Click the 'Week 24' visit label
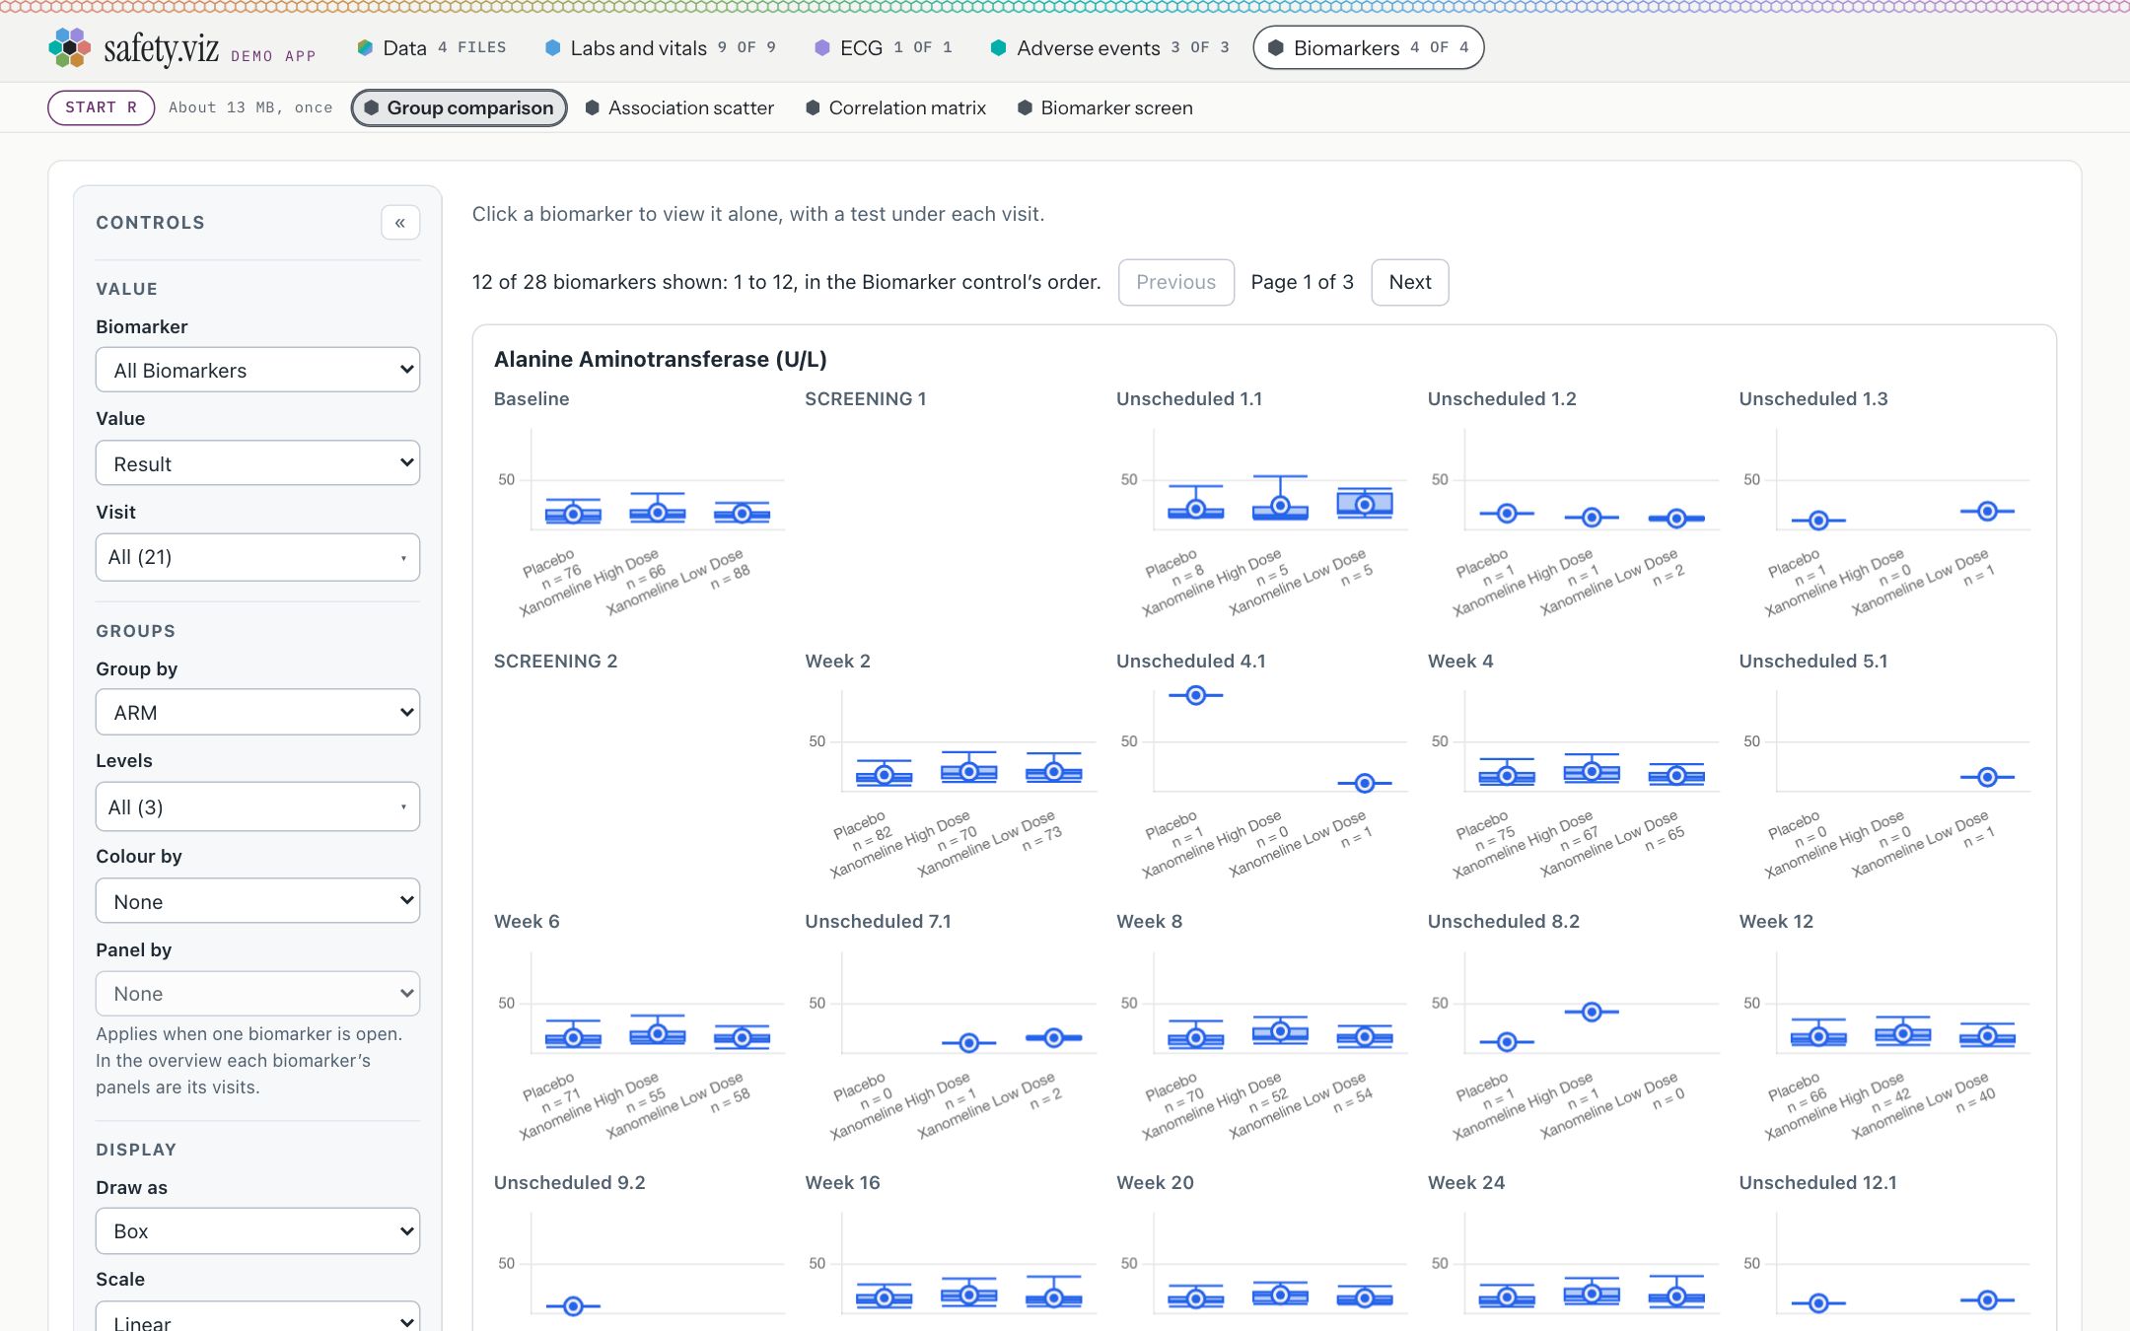Image resolution: width=2130 pixels, height=1331 pixels. tap(1466, 1182)
